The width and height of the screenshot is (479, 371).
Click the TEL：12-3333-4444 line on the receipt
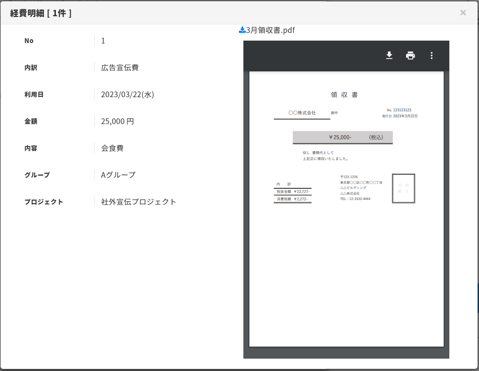pos(355,199)
